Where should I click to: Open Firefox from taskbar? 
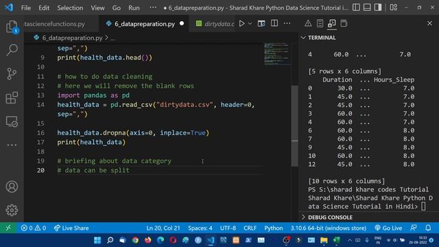148,240
